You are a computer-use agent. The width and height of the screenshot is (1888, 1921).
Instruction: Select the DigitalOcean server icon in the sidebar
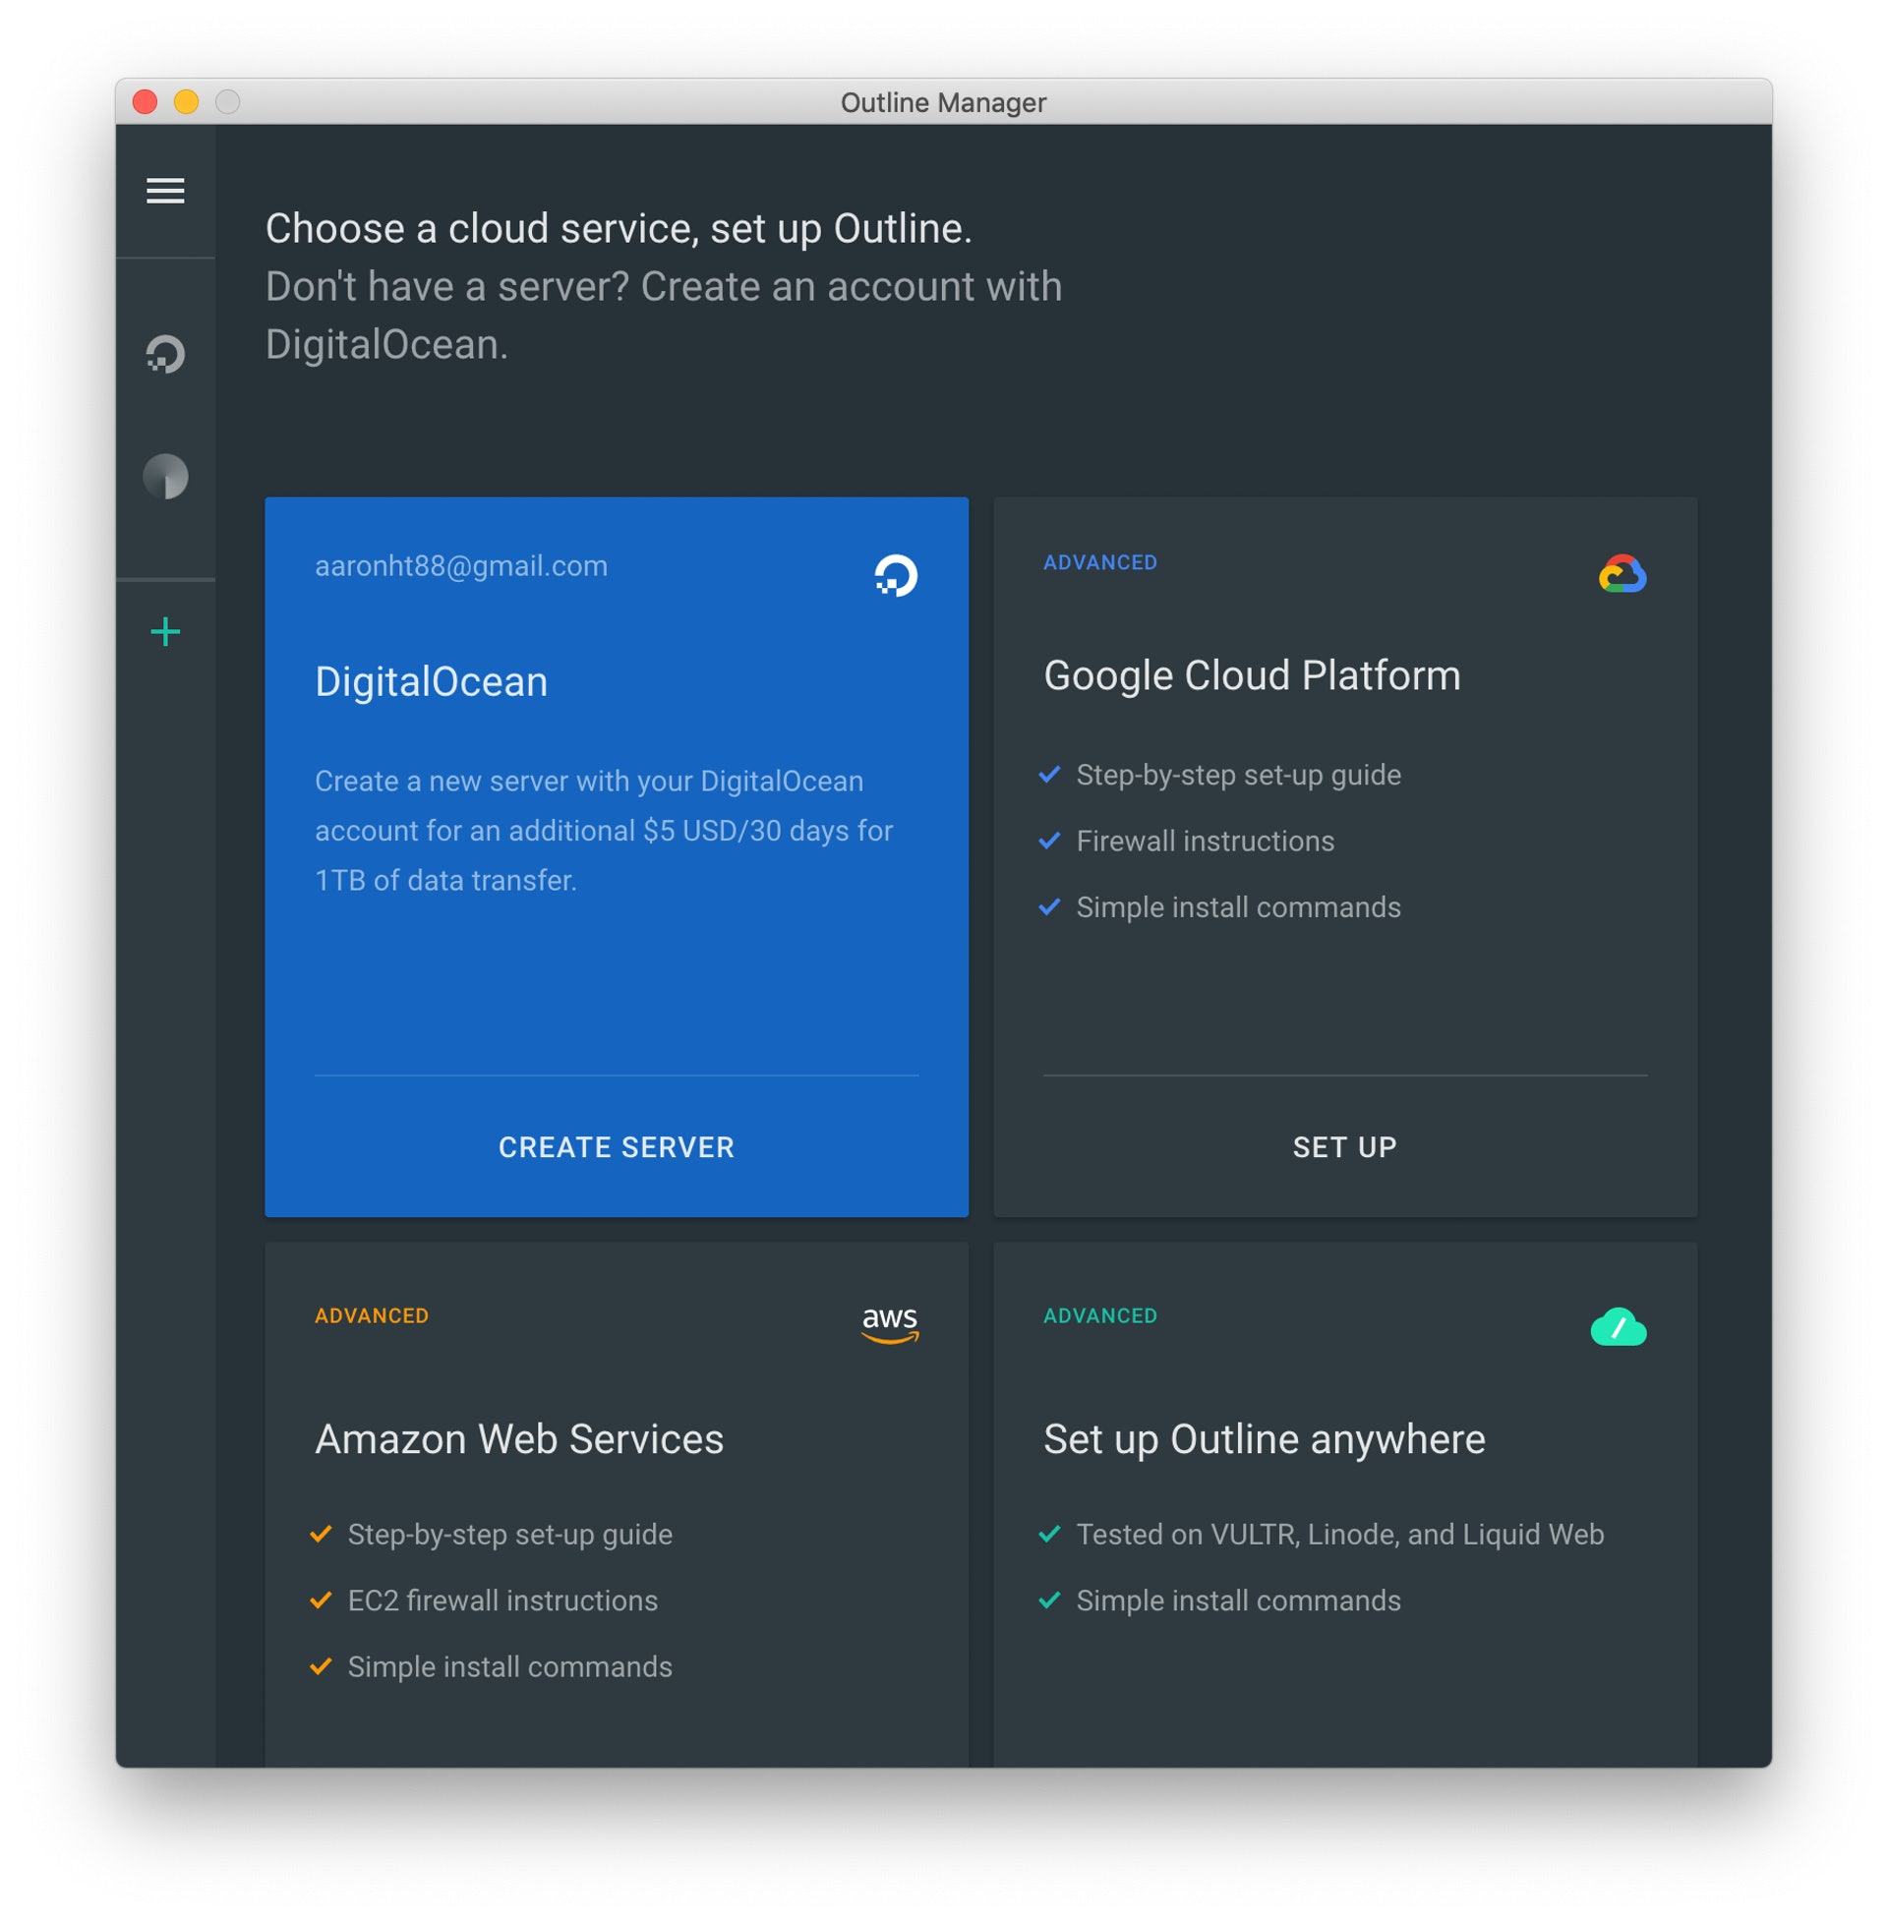point(165,354)
